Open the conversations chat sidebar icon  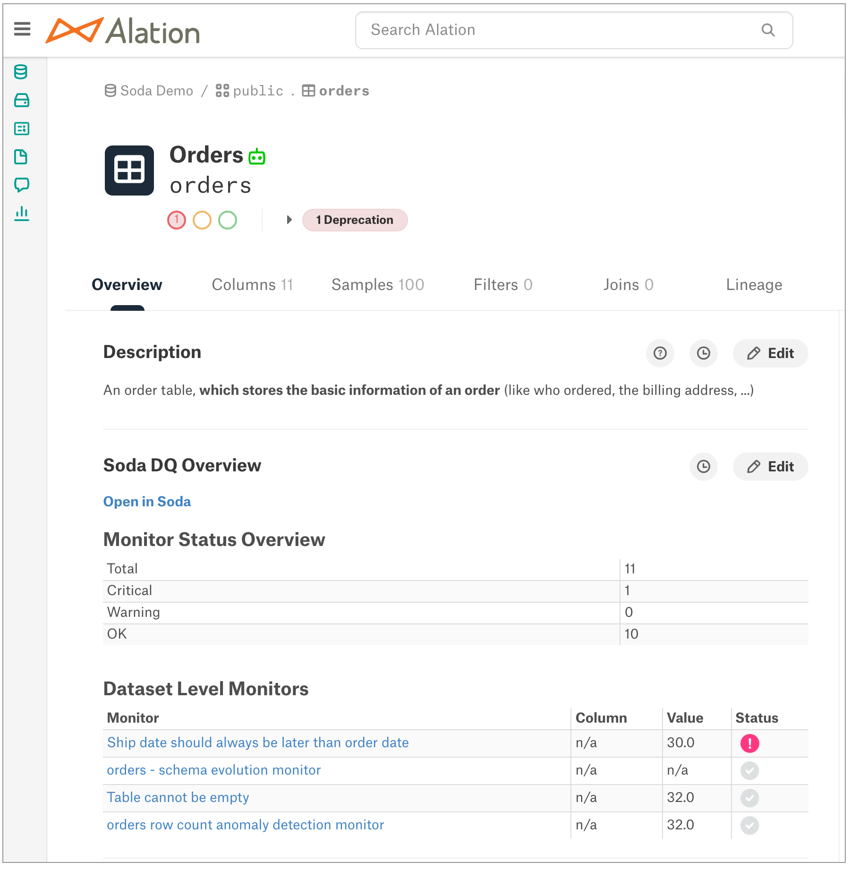click(x=21, y=185)
